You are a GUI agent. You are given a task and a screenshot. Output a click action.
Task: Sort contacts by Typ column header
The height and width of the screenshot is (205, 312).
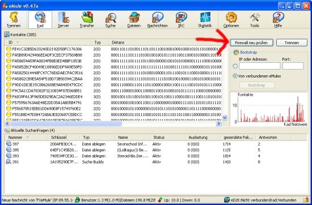100,42
